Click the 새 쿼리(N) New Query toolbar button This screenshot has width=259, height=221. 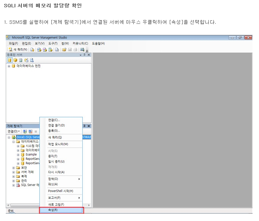18,49
